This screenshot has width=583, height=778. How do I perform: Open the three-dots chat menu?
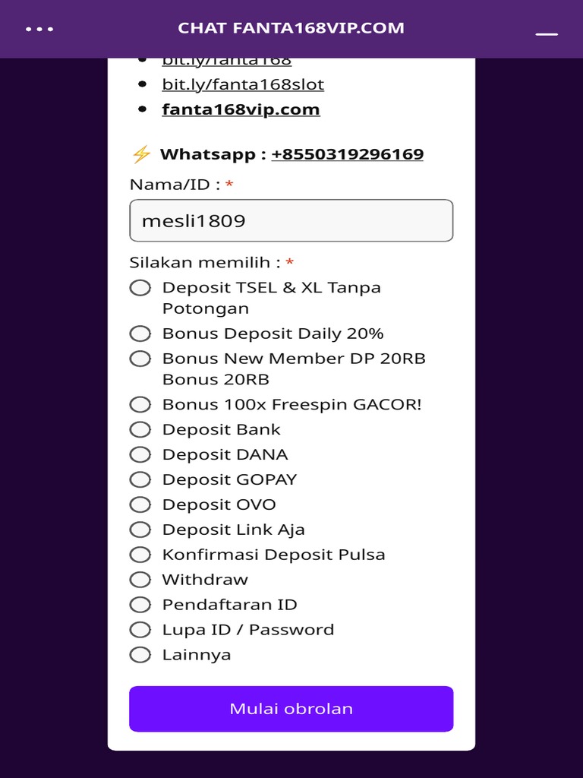point(39,29)
